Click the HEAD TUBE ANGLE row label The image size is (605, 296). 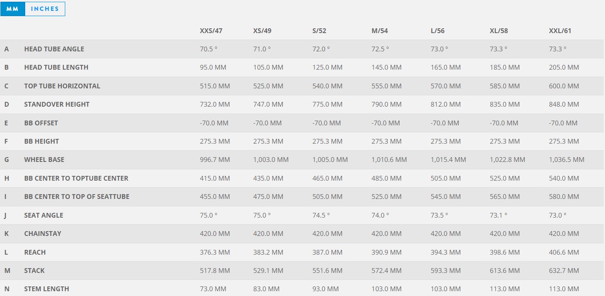(x=54, y=49)
